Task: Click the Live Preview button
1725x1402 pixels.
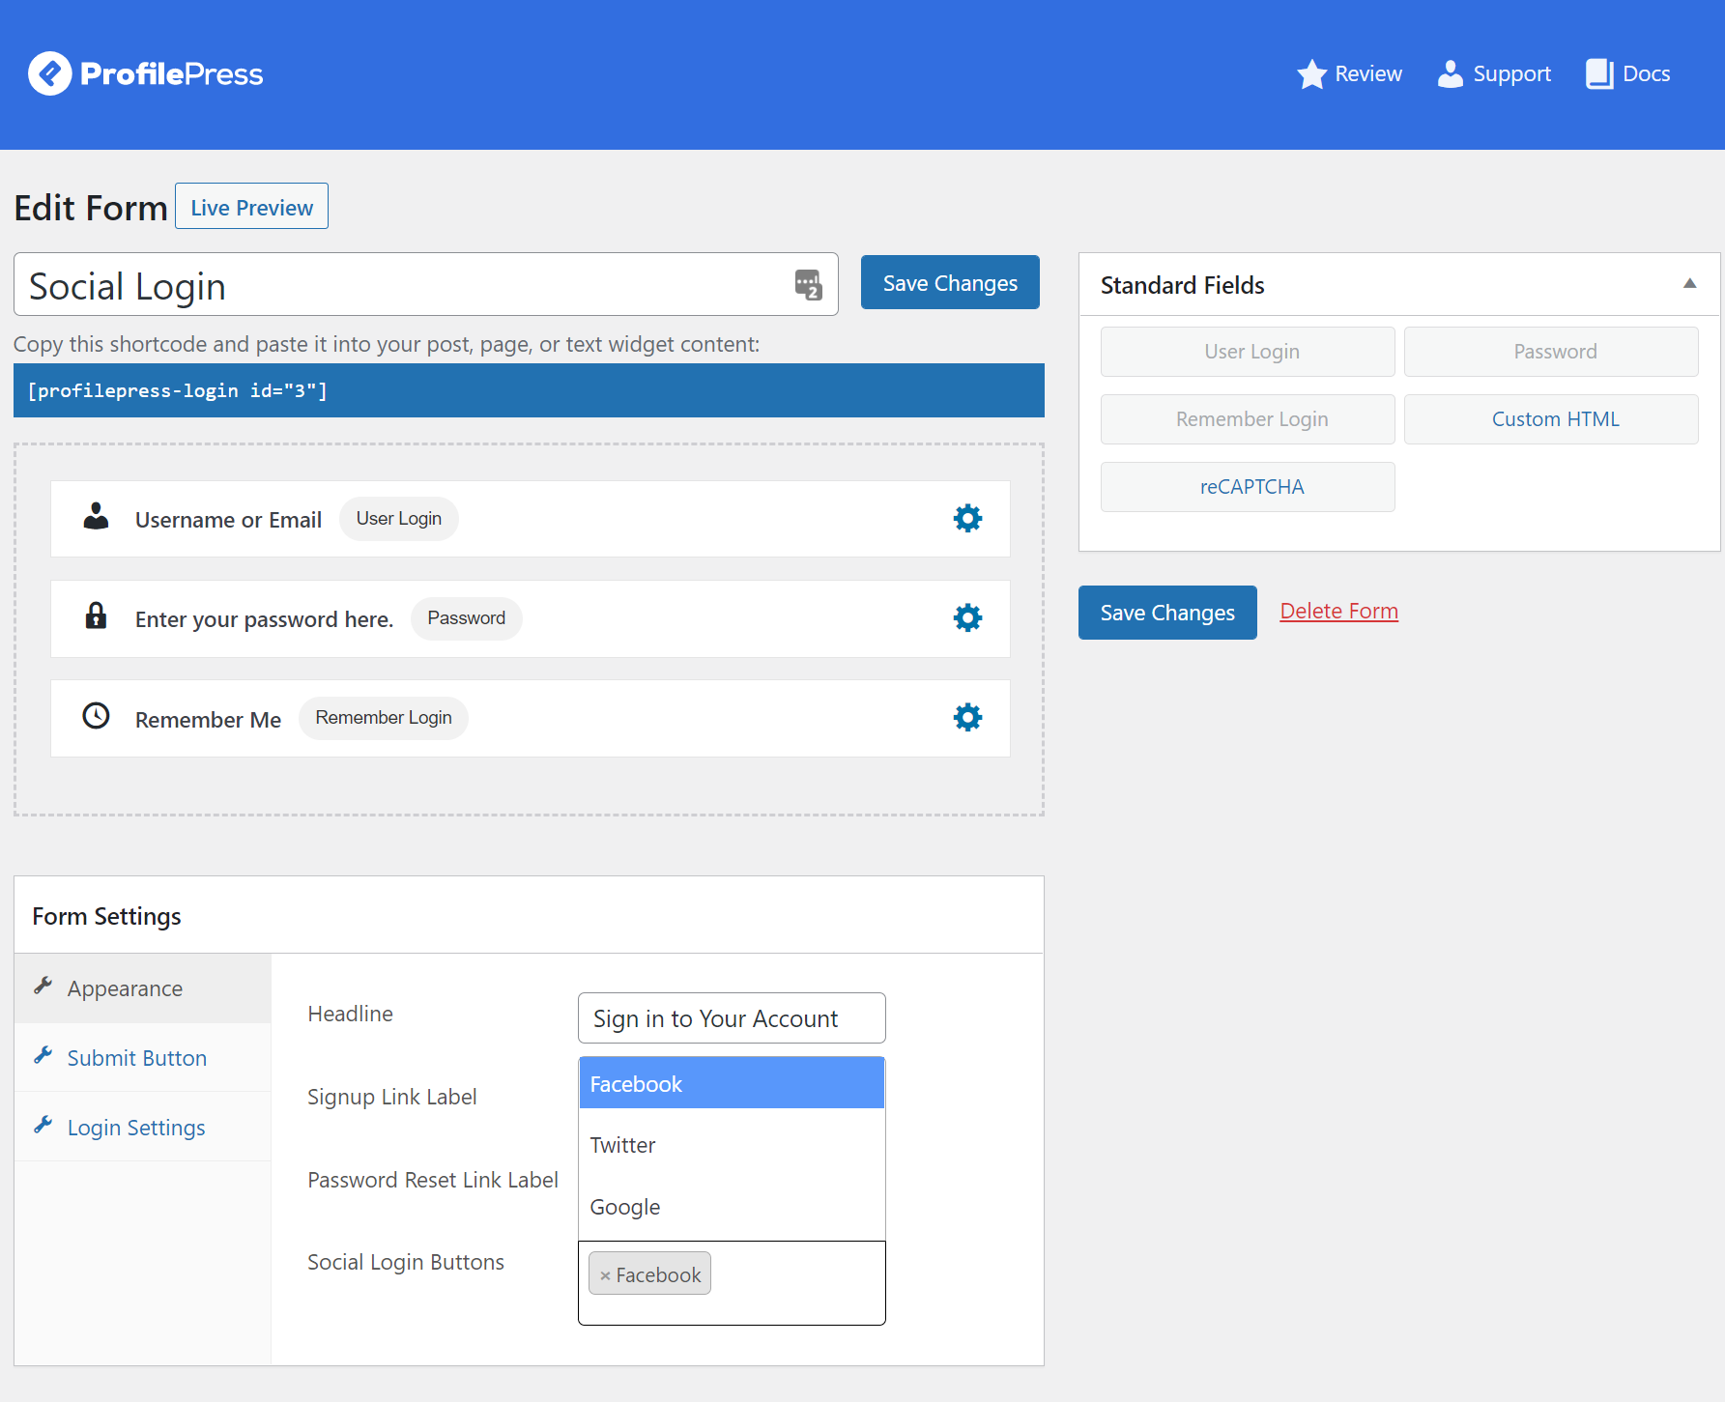Action: point(251,207)
